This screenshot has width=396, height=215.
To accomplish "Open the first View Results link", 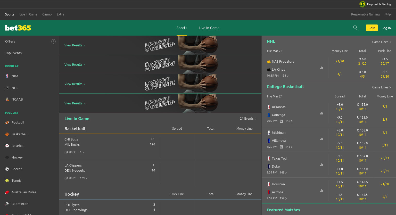I will (x=75, y=45).
